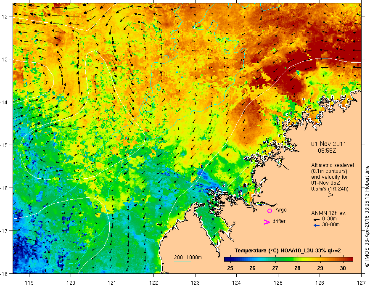Click the 'and velocity for' legend line
370x286 pixels.
pyautogui.click(x=329, y=177)
